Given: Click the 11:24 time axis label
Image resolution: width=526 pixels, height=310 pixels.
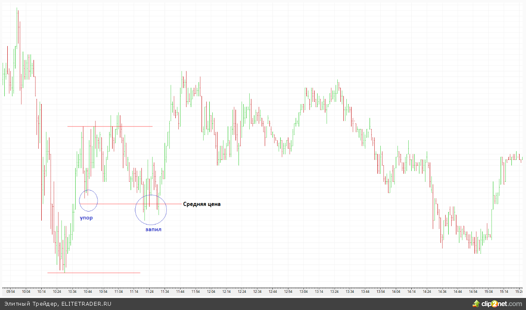Looking at the screenshot, I should pos(149,292).
